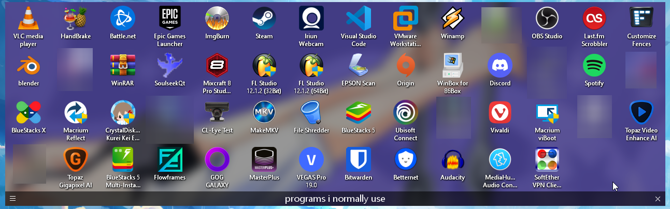Launch FL Studio 12.1.2 (32Bit)

pyautogui.click(x=264, y=66)
